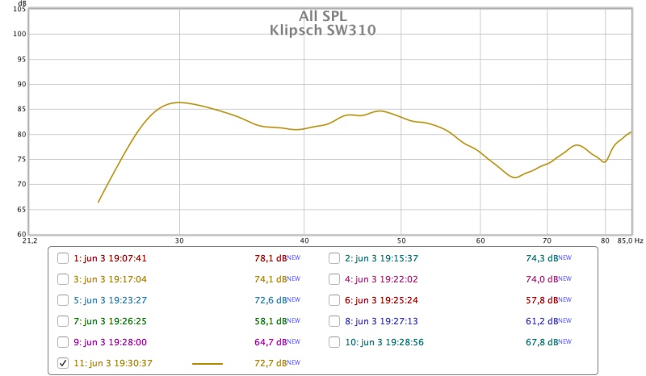Show trace 6 jun 3 19:25:24

(334, 300)
